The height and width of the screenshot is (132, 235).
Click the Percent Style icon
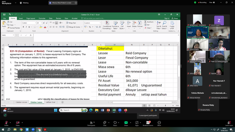[90, 27]
